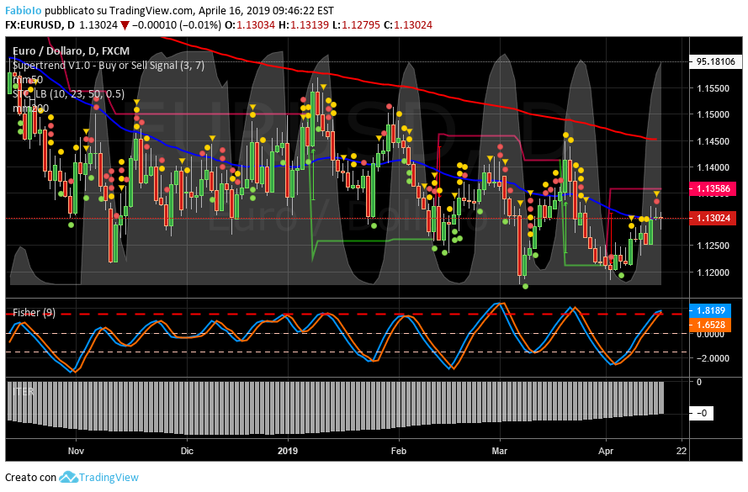Open the FabioIo author profile link
The width and height of the screenshot is (748, 492).
pyautogui.click(x=24, y=11)
